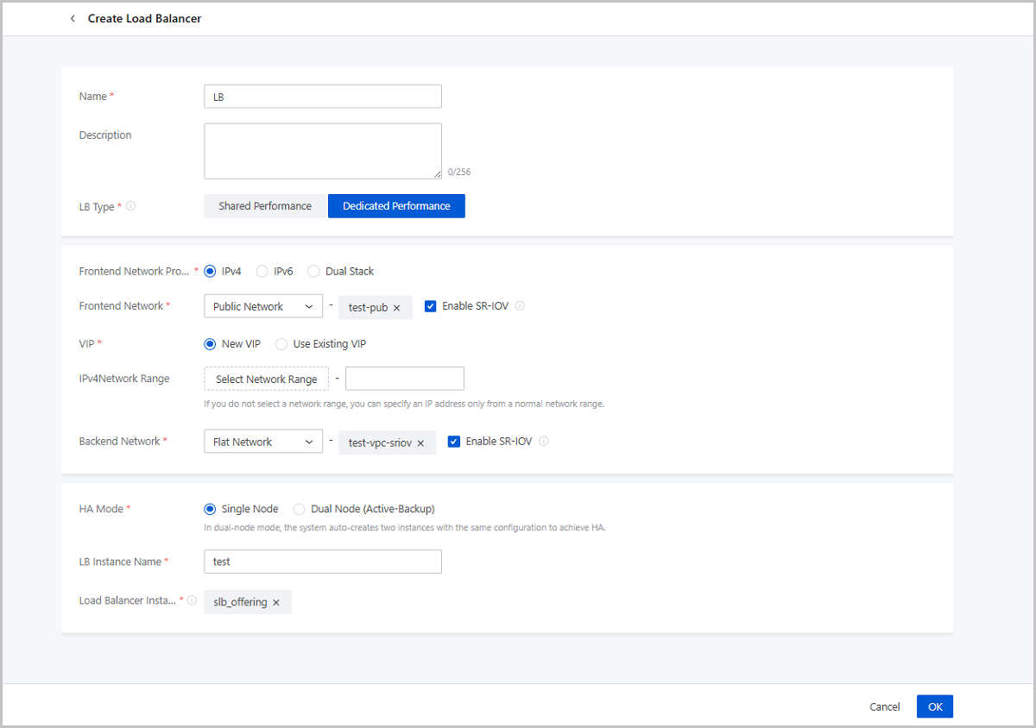Screen dimensions: 1036x728
Task: Click info icon next to LB Type
Action: pyautogui.click(x=131, y=206)
